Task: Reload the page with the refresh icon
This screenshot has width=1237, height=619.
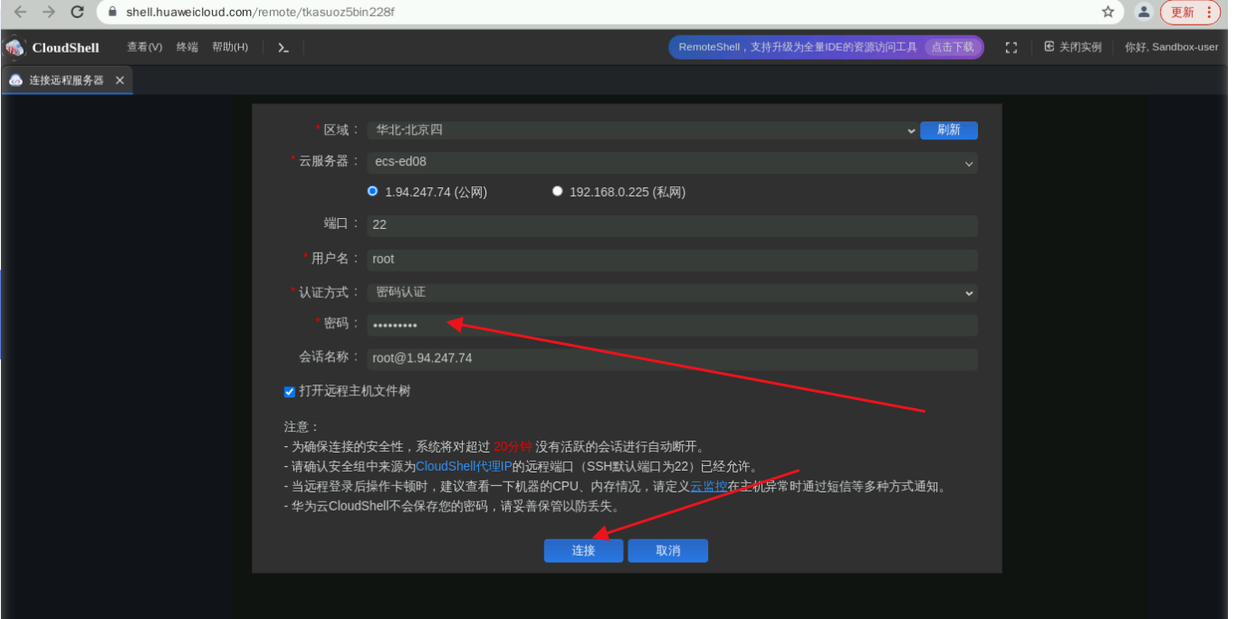Action: 77,13
